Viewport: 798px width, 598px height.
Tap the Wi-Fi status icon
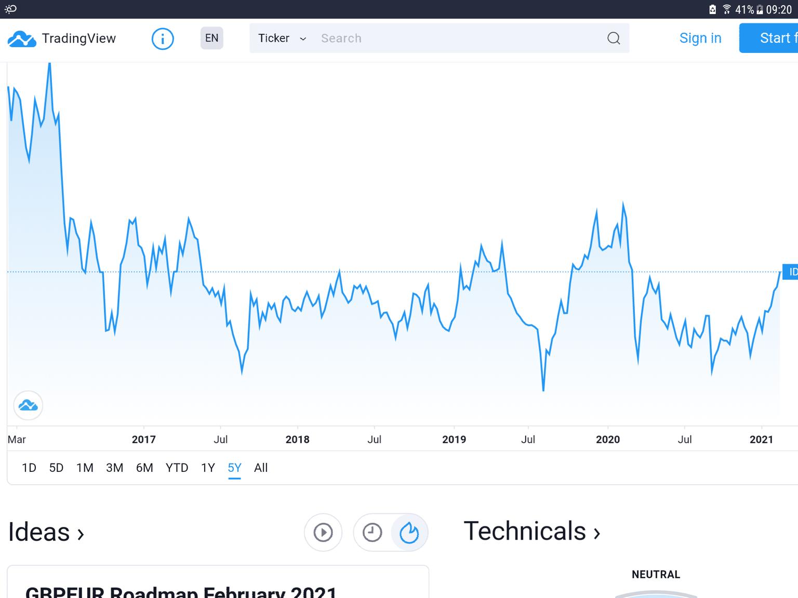pyautogui.click(x=727, y=9)
